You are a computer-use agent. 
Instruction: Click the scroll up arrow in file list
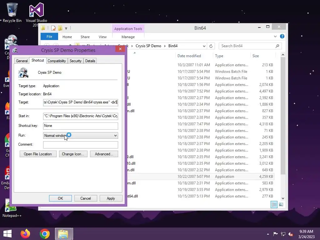(x=283, y=55)
